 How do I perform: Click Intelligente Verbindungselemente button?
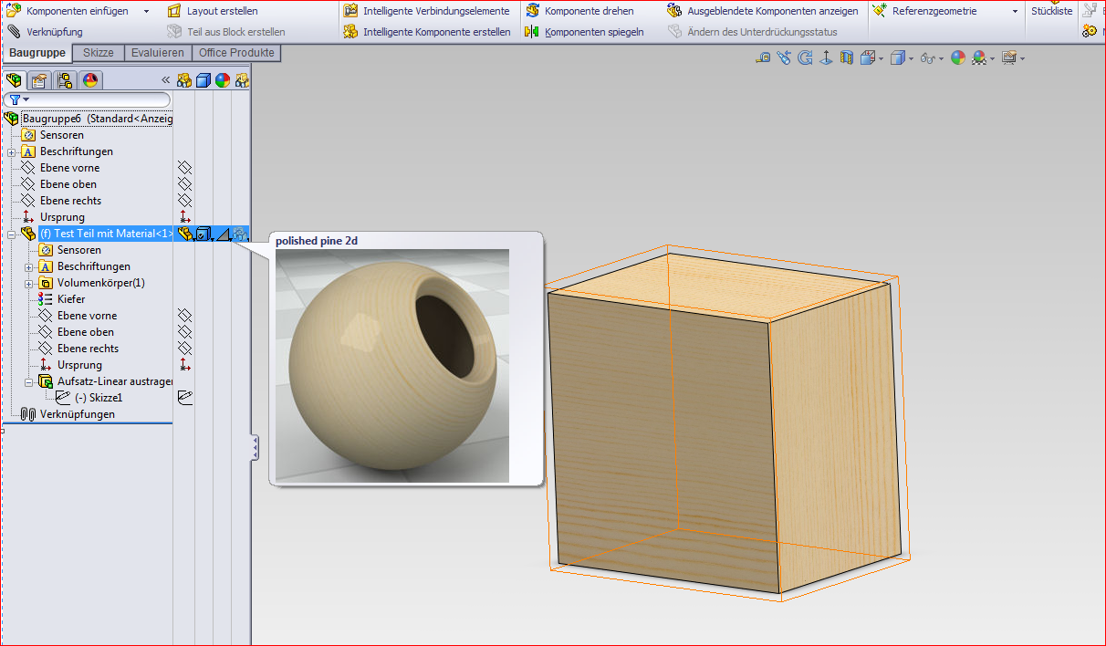pyautogui.click(x=436, y=11)
